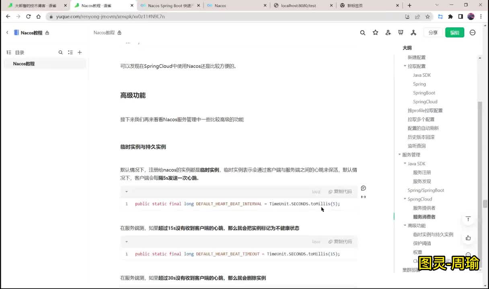Toggle the sidebar 目录 collapse icon
This screenshot has width=489, height=289.
pos(9,53)
